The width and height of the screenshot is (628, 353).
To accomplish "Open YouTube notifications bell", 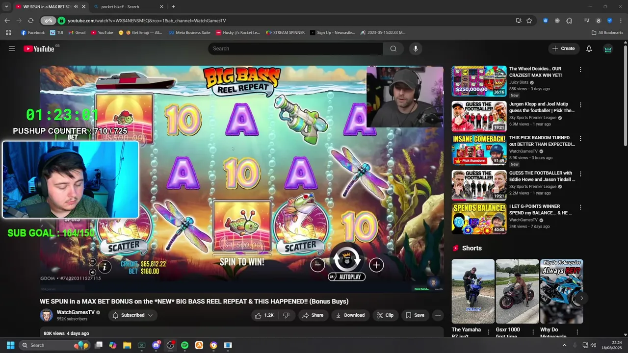I will coord(589,49).
